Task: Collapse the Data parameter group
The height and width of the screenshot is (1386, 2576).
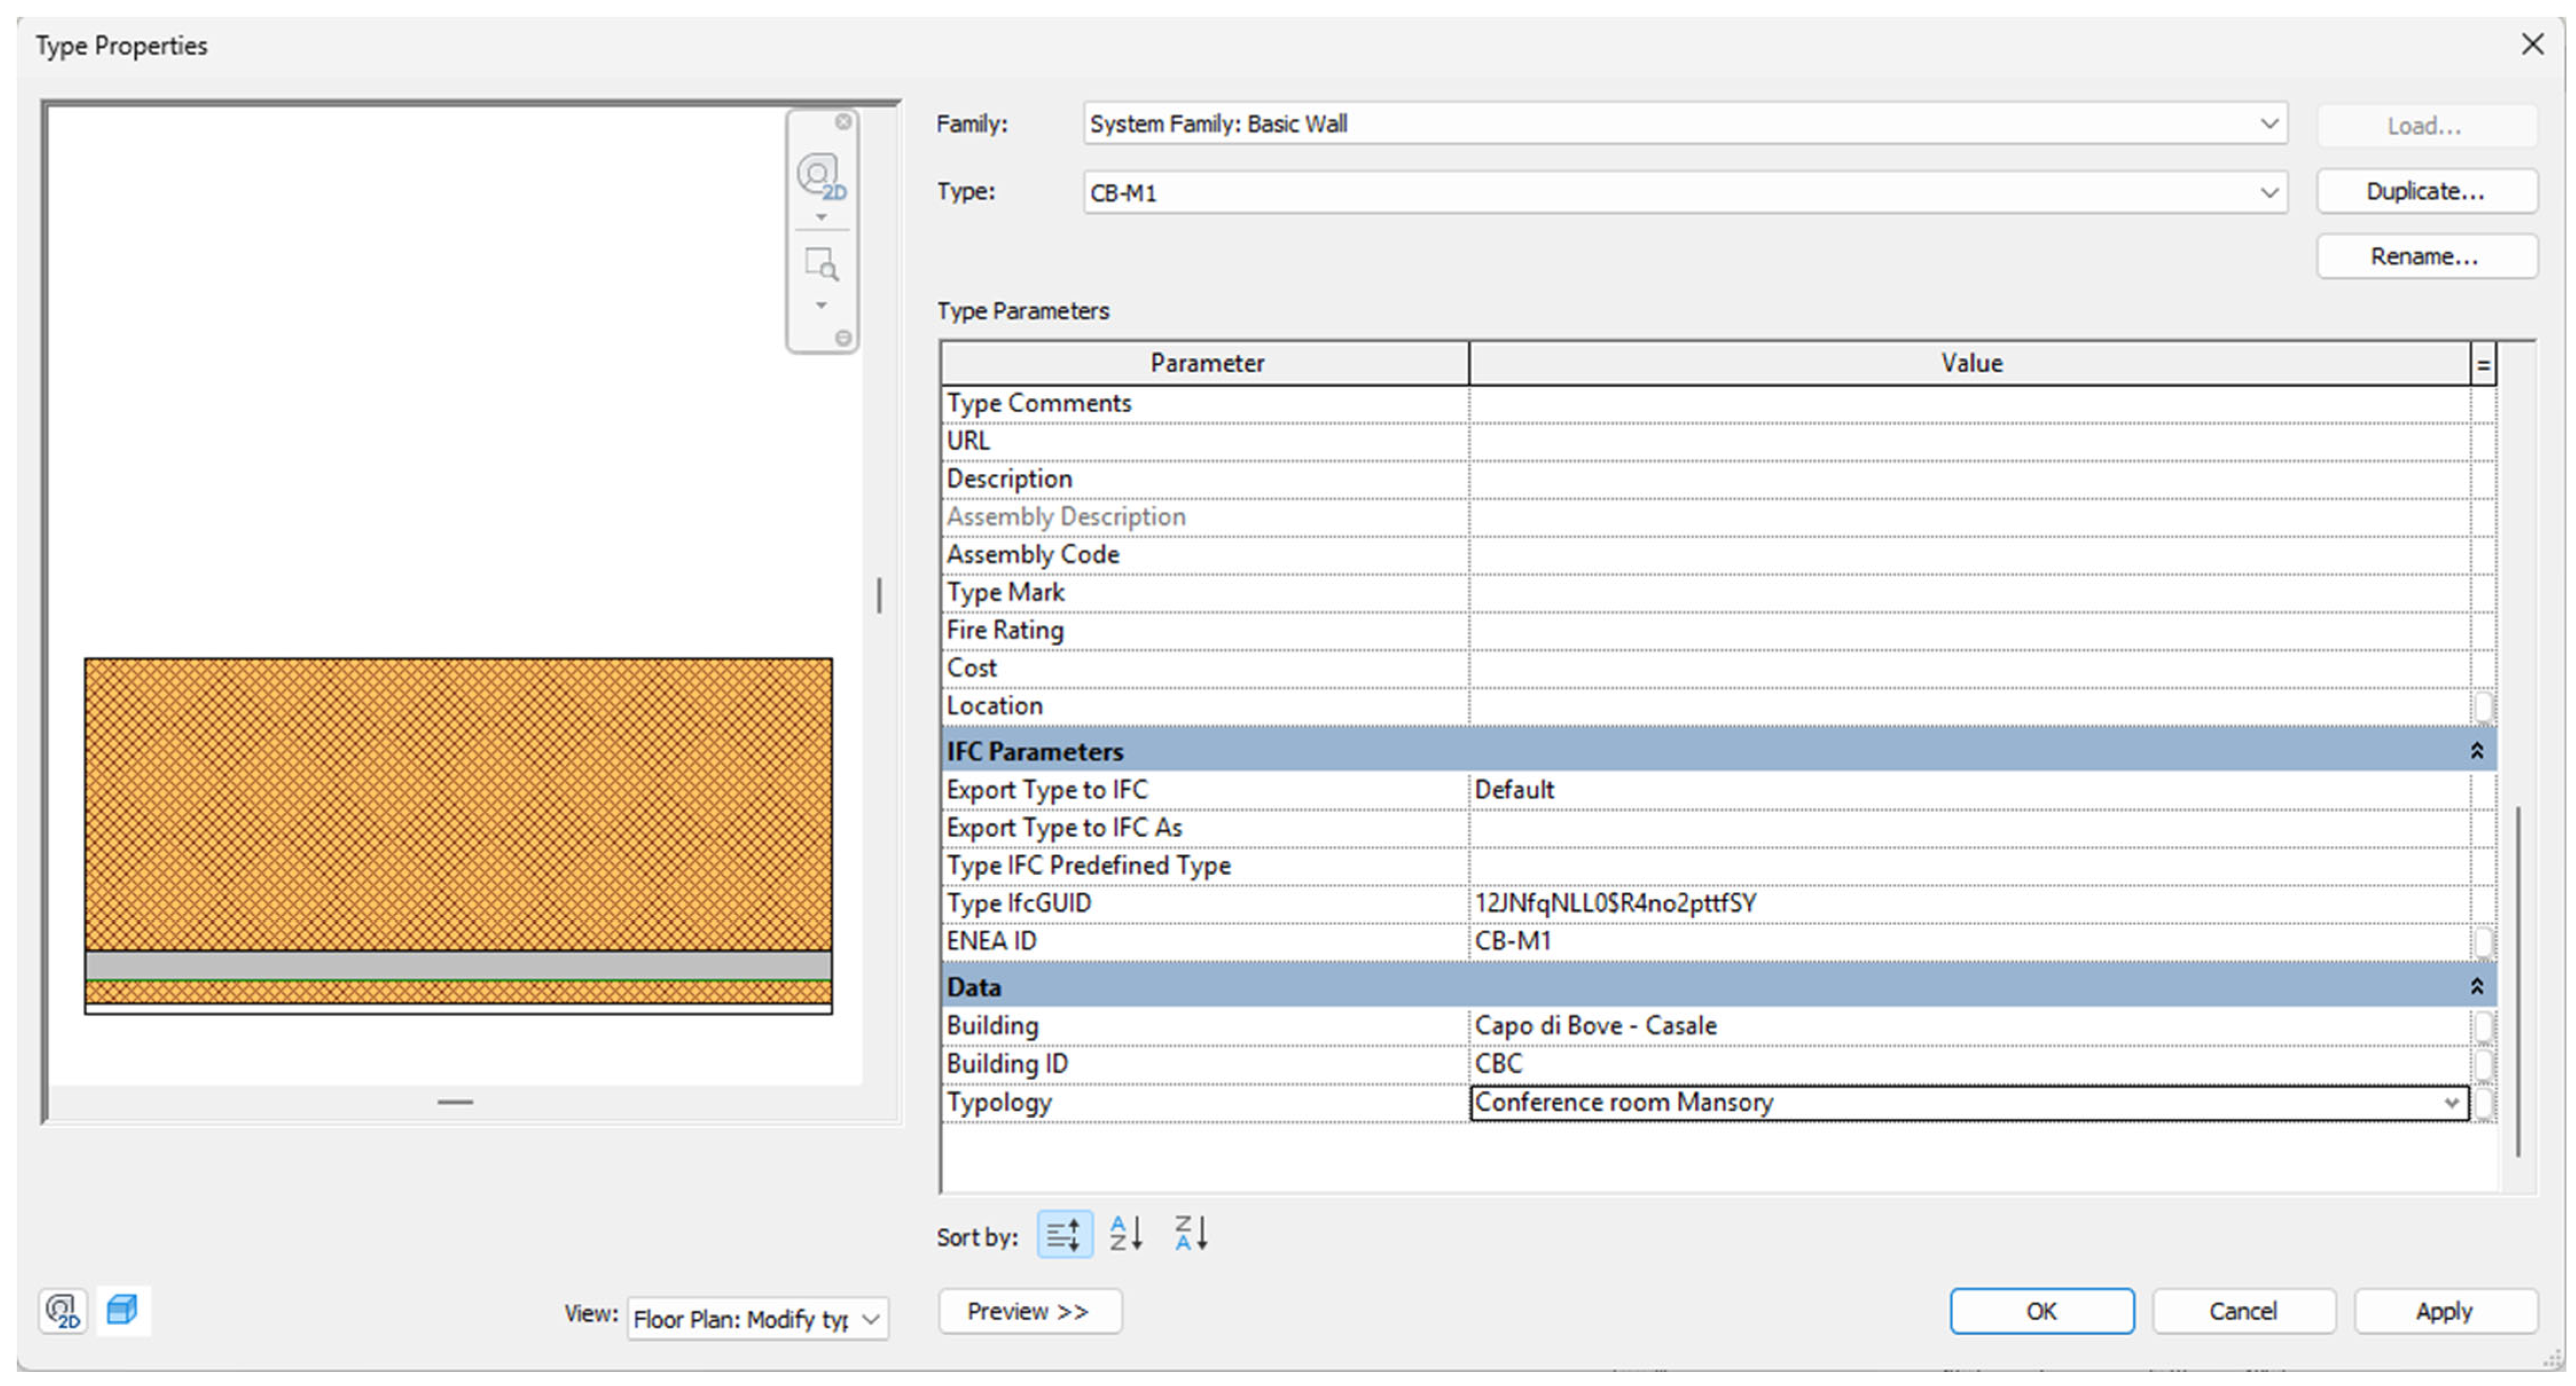Action: pyautogui.click(x=2476, y=987)
